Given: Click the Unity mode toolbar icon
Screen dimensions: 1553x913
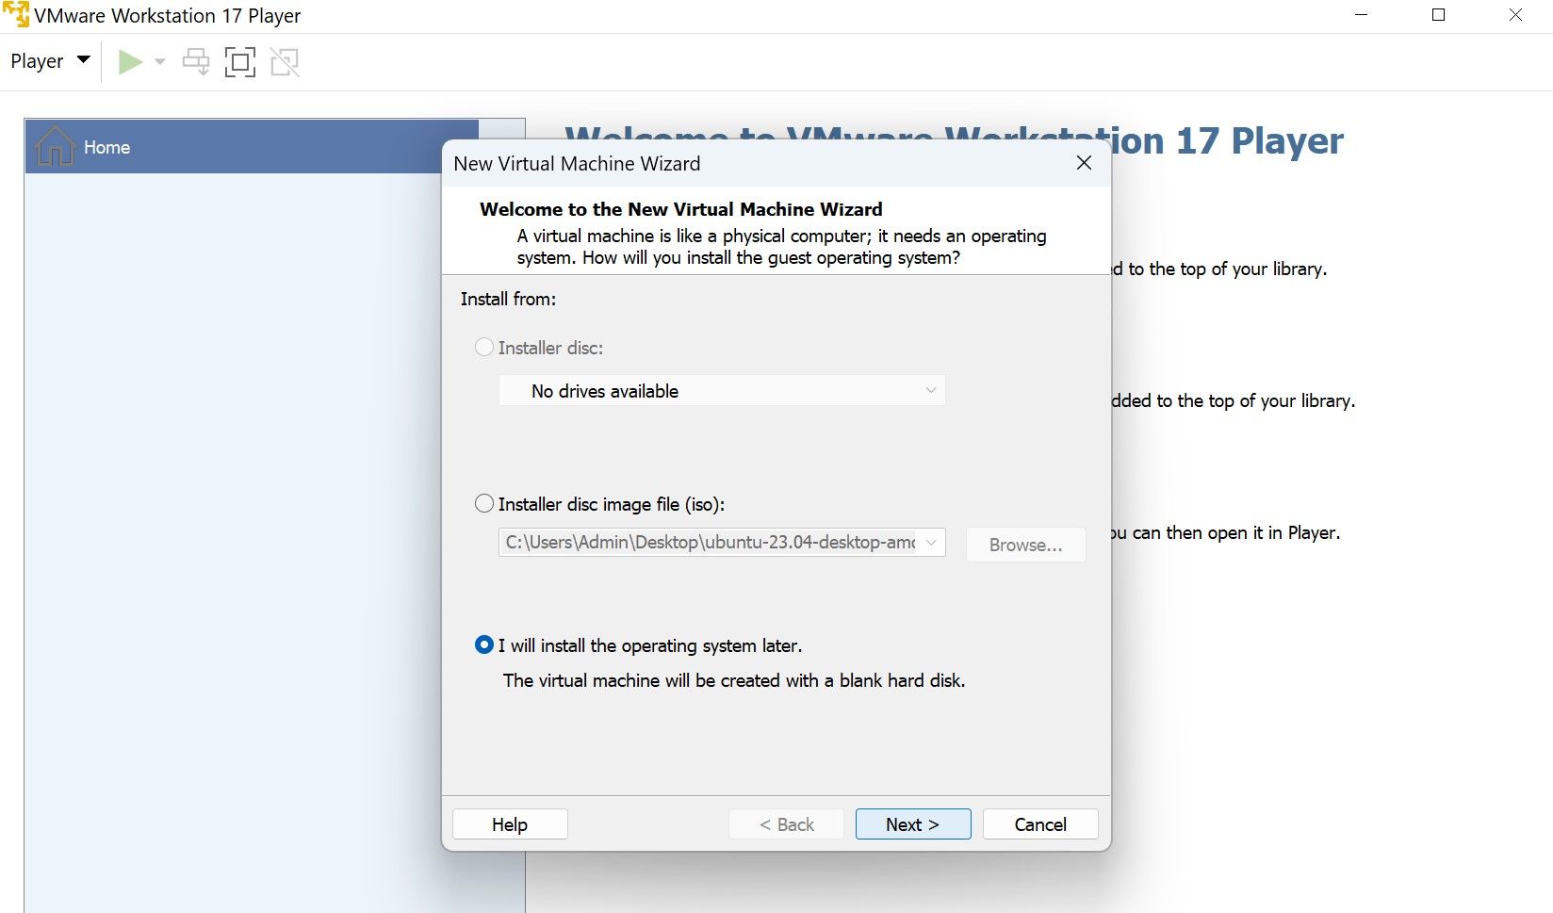Looking at the screenshot, I should tap(285, 62).
